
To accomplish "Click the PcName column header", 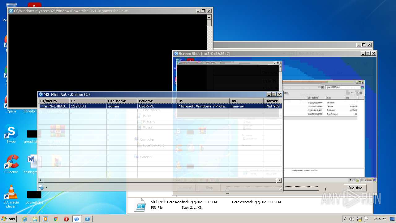I will point(157,101).
